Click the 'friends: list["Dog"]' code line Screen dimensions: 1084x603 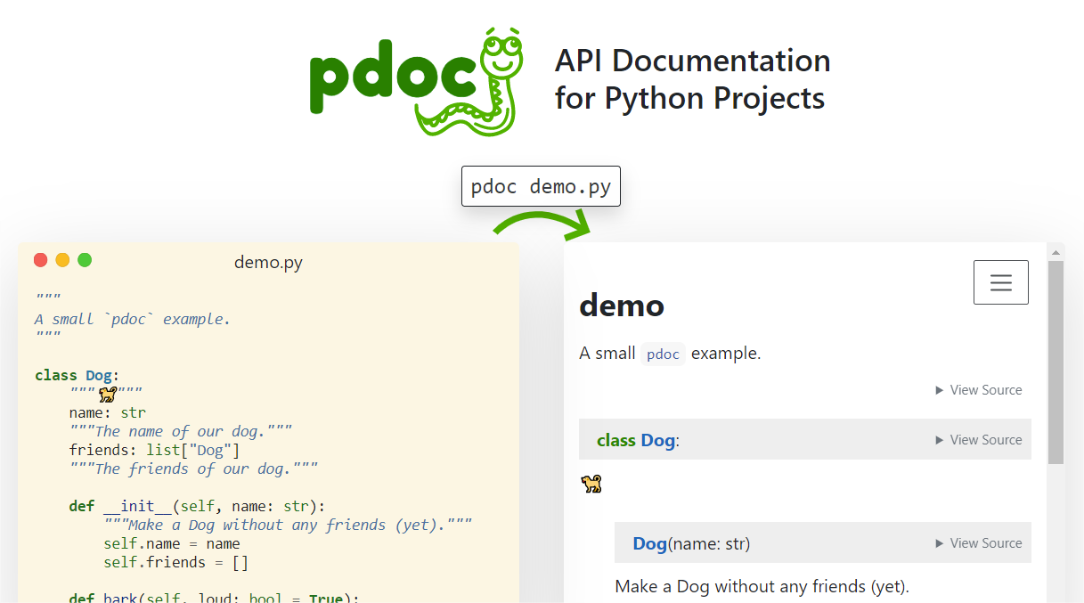tap(154, 451)
